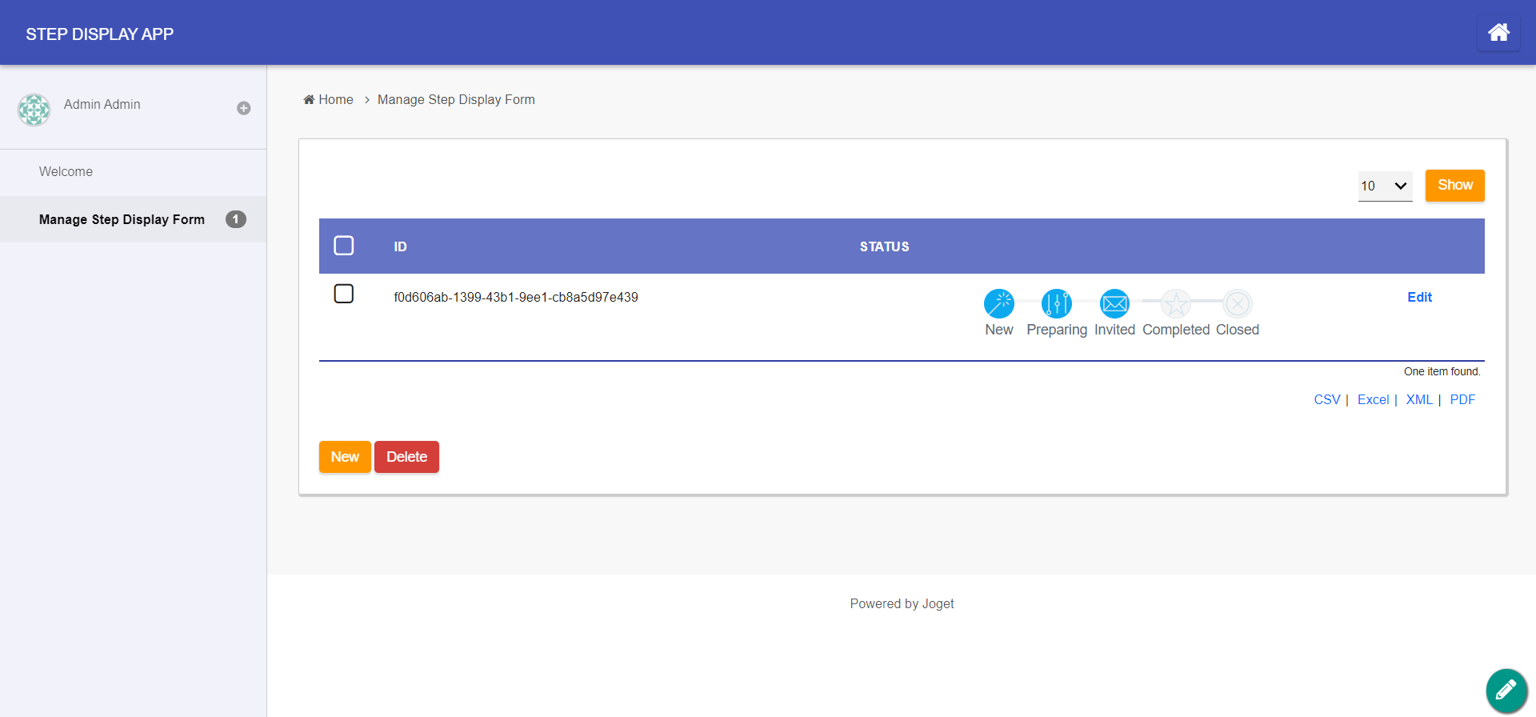This screenshot has width=1536, height=717.
Task: Click the Completed step label
Action: pyautogui.click(x=1176, y=330)
